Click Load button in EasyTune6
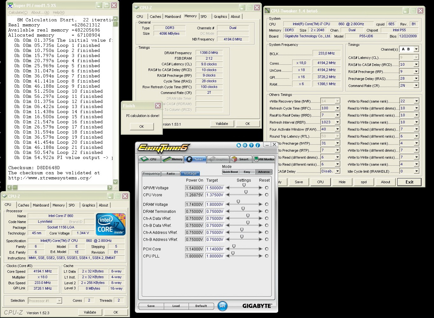 coord(176,306)
